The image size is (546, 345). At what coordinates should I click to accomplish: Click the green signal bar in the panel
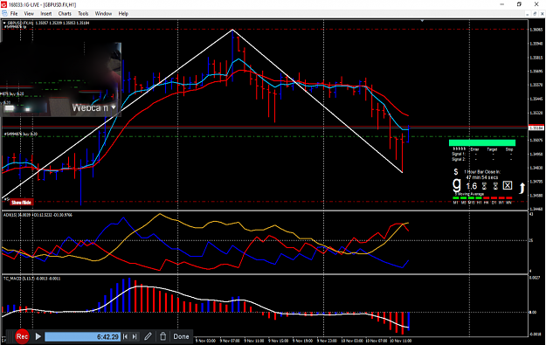(482, 142)
